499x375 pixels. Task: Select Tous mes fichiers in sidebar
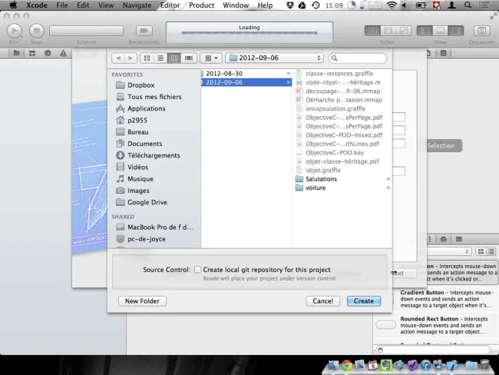click(149, 97)
